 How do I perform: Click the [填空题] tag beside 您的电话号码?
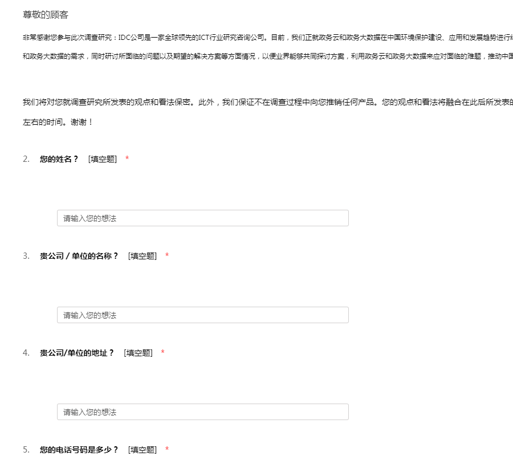point(142,450)
